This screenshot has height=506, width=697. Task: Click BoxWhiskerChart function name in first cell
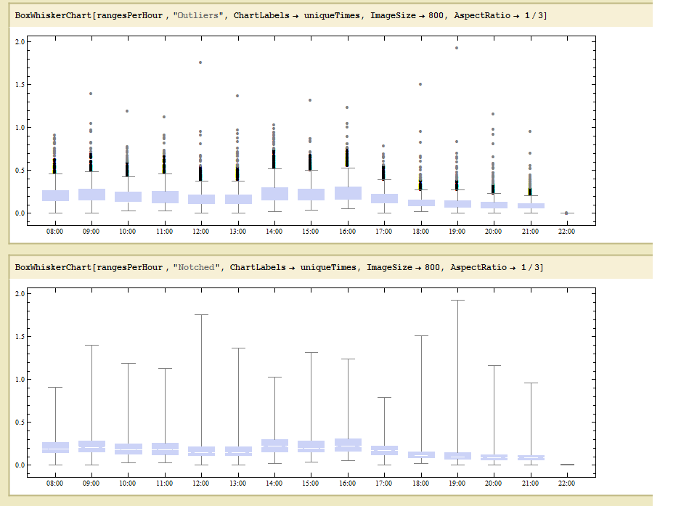(53, 16)
